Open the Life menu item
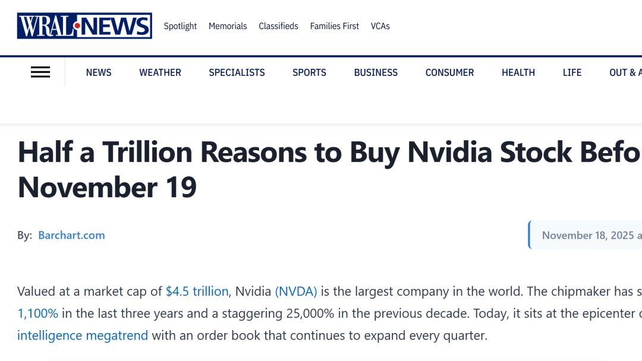642x361 pixels. pos(572,72)
